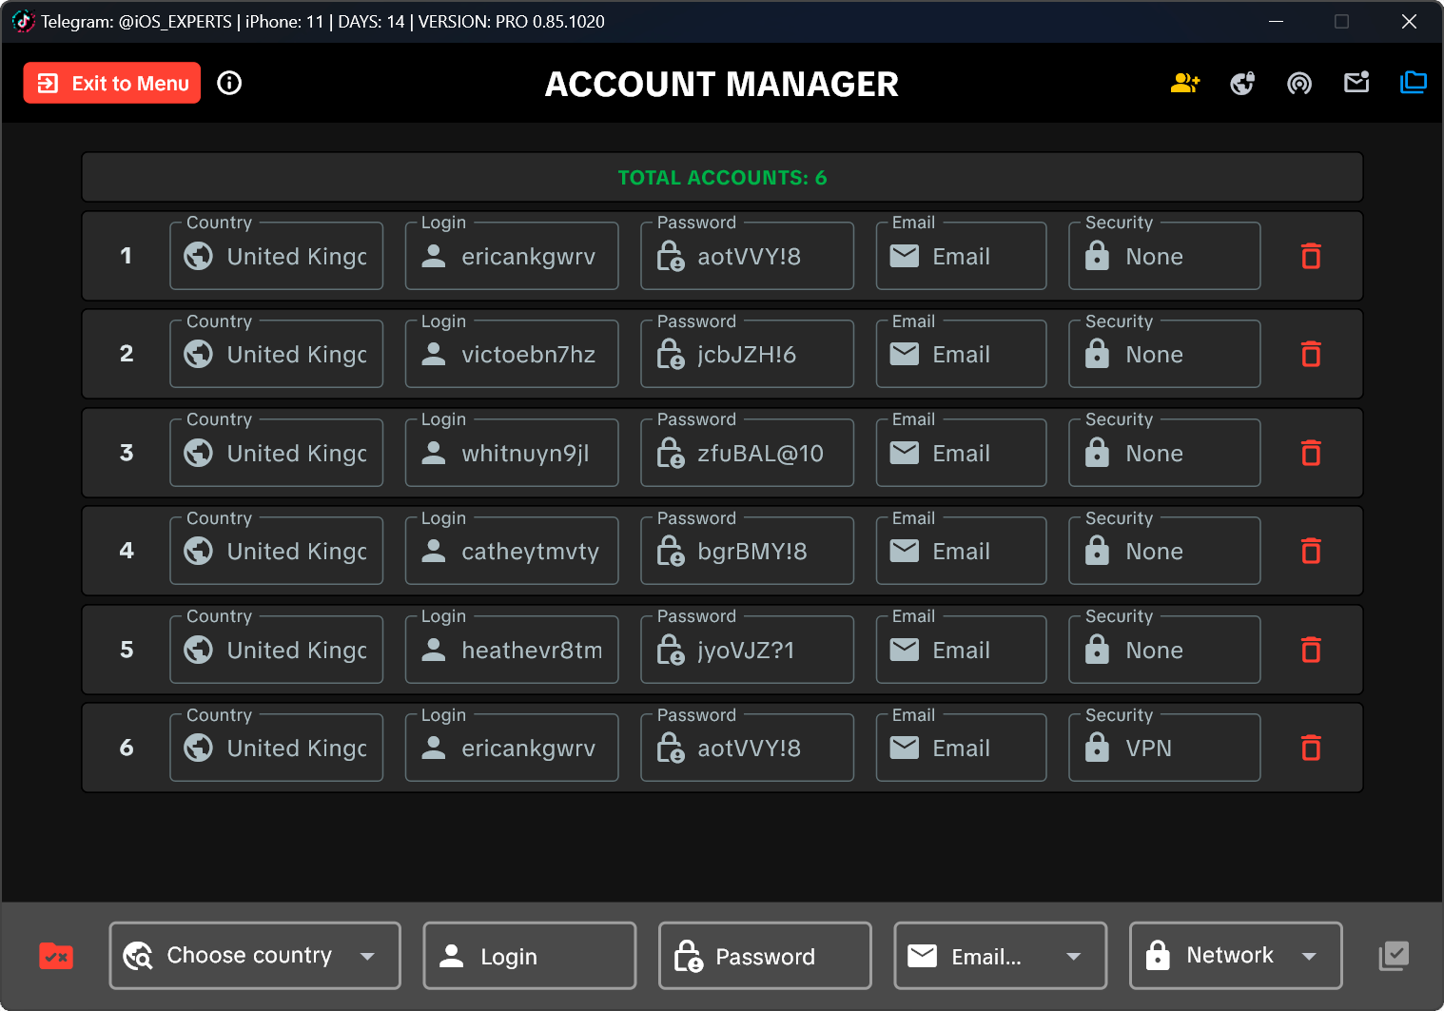Click the bottom Login input field
Screen dimensions: 1444x1011
[530, 956]
